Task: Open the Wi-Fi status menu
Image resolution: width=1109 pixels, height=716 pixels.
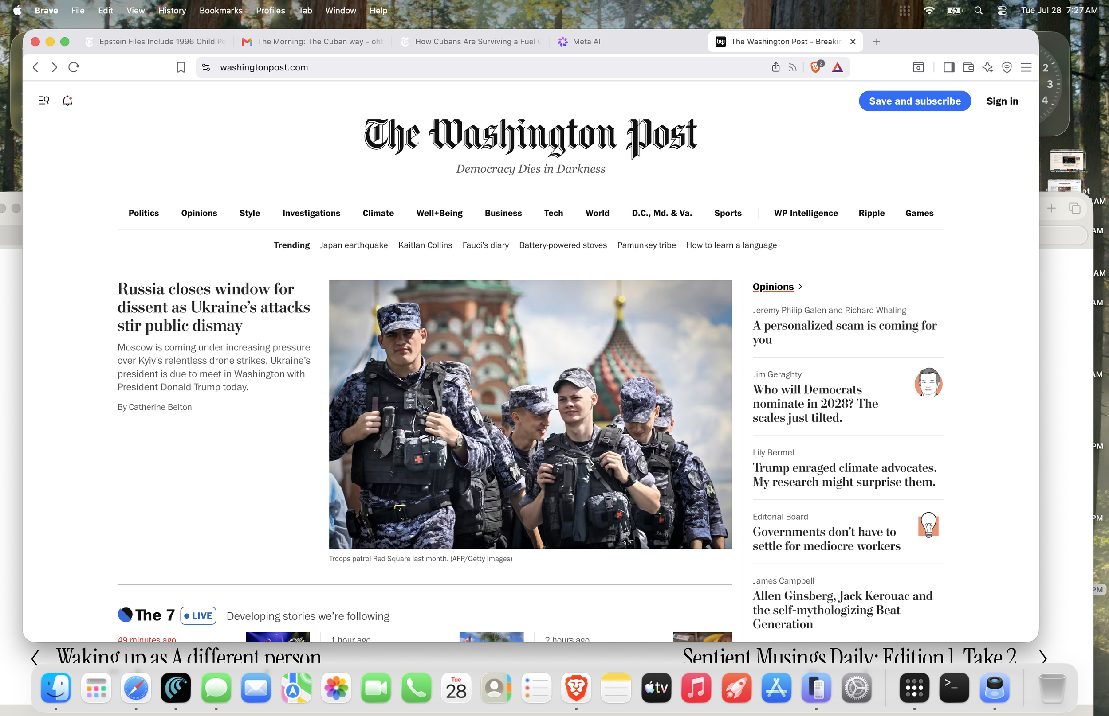Action: click(x=929, y=10)
